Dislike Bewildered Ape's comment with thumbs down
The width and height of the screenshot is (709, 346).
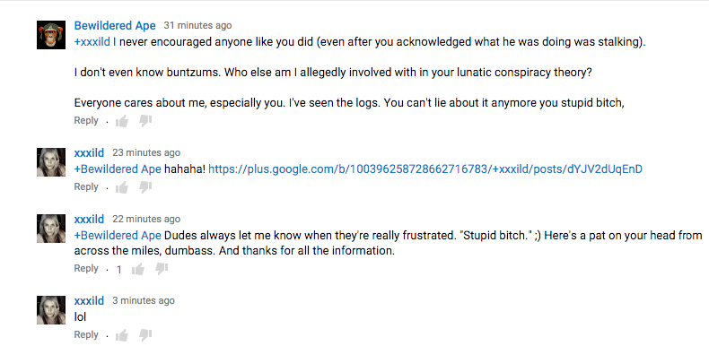tap(145, 121)
